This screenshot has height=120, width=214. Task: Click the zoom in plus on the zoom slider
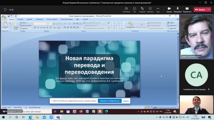click(x=174, y=107)
